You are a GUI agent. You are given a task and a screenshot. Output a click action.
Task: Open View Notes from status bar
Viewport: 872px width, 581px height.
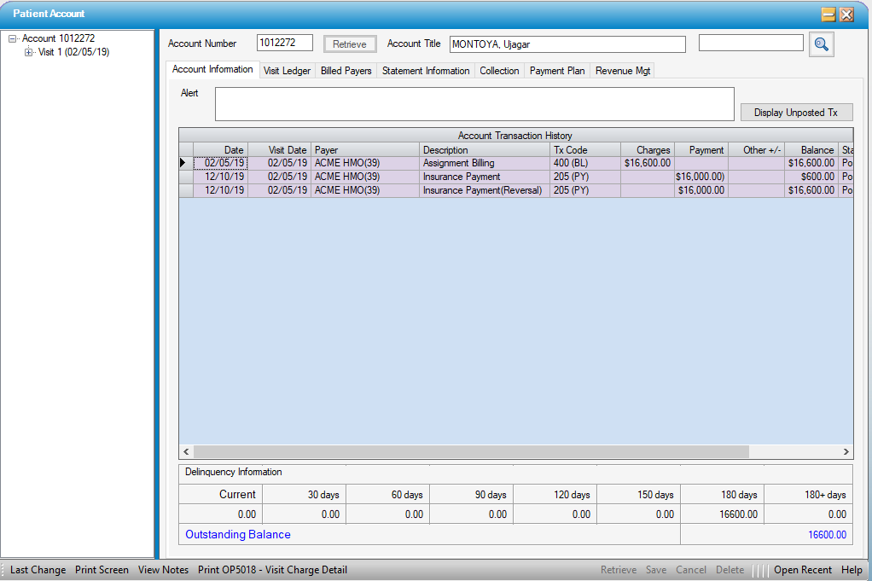point(163,570)
